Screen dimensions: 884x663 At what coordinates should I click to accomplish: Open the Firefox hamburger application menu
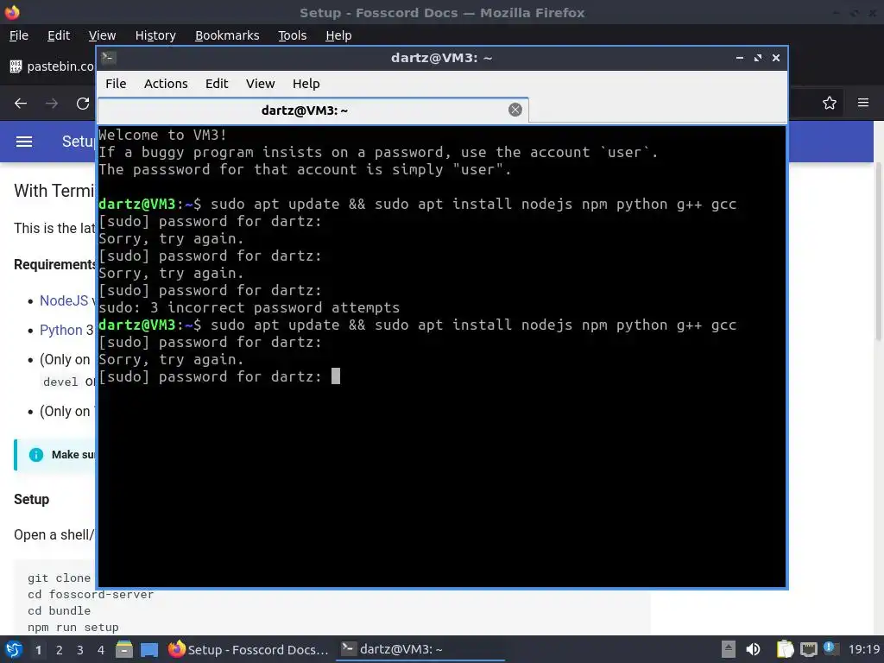click(862, 103)
